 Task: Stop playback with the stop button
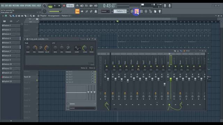59,6
